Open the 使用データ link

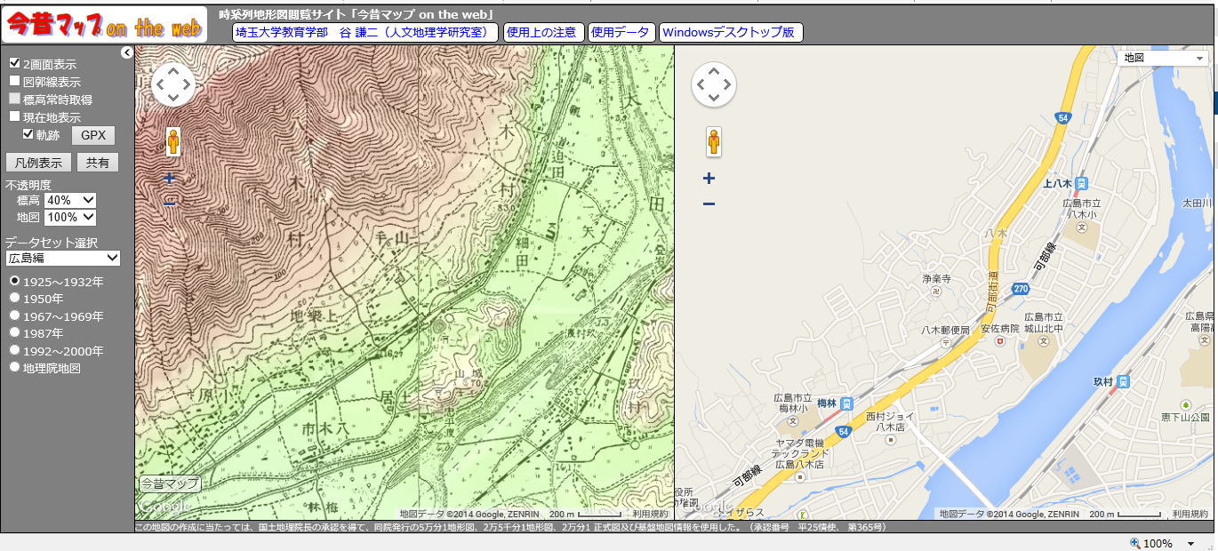pyautogui.click(x=621, y=32)
